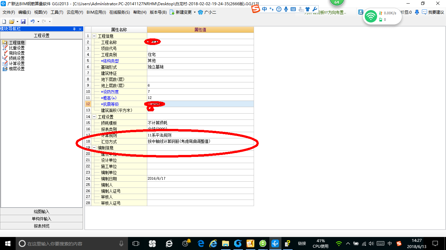The image size is (446, 250).
Task: Click the 新建变更 button
Action: (181, 12)
